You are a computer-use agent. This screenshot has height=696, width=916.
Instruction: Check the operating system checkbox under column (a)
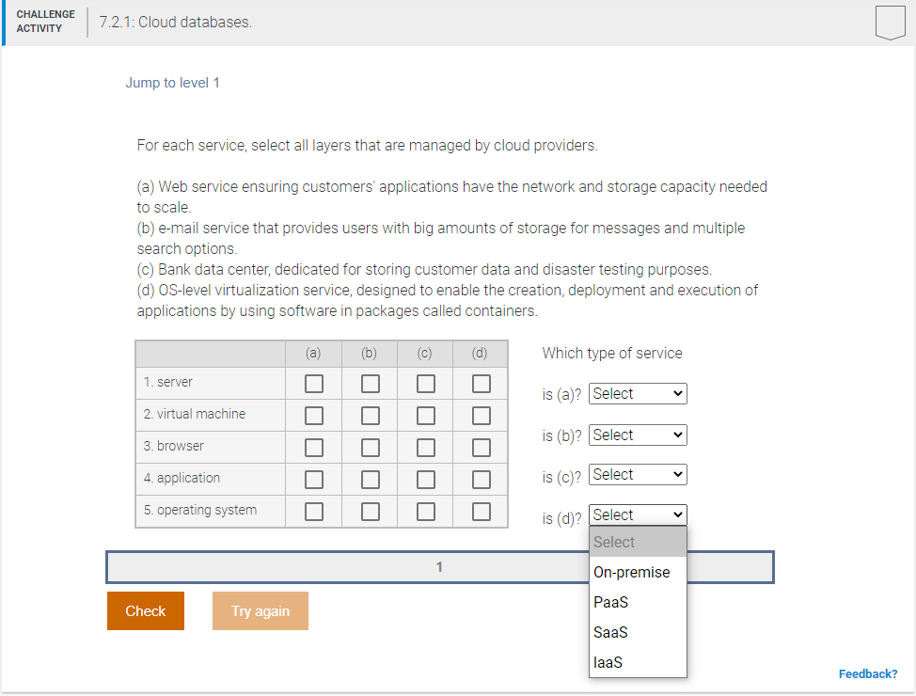pyautogui.click(x=313, y=511)
